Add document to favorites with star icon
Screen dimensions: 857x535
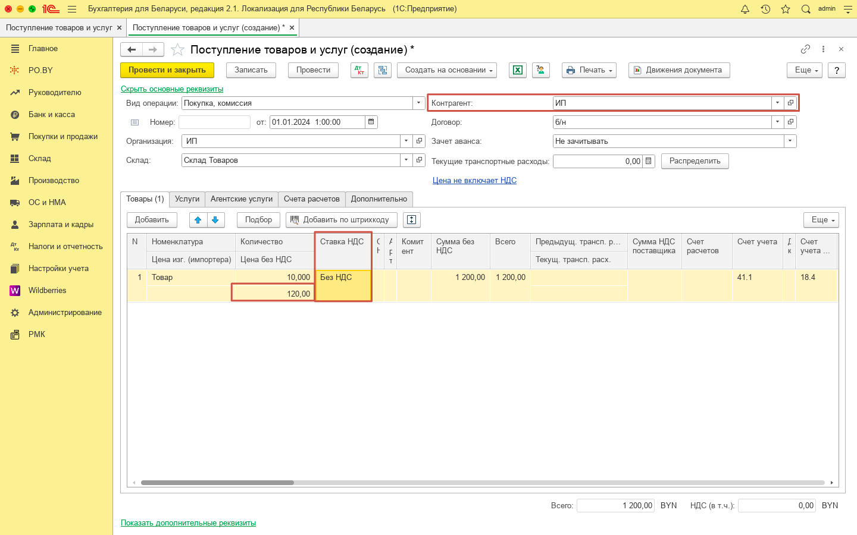tap(177, 50)
